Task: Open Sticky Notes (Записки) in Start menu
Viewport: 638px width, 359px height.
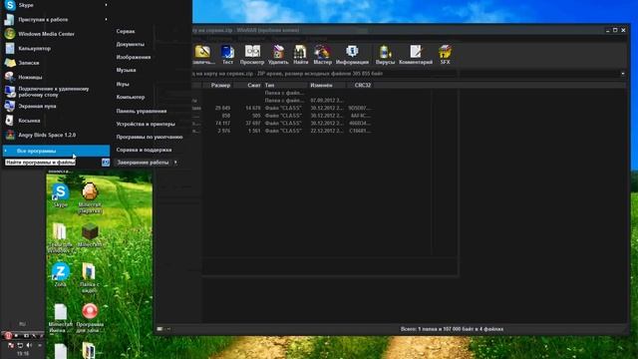Action: pyautogui.click(x=56, y=63)
